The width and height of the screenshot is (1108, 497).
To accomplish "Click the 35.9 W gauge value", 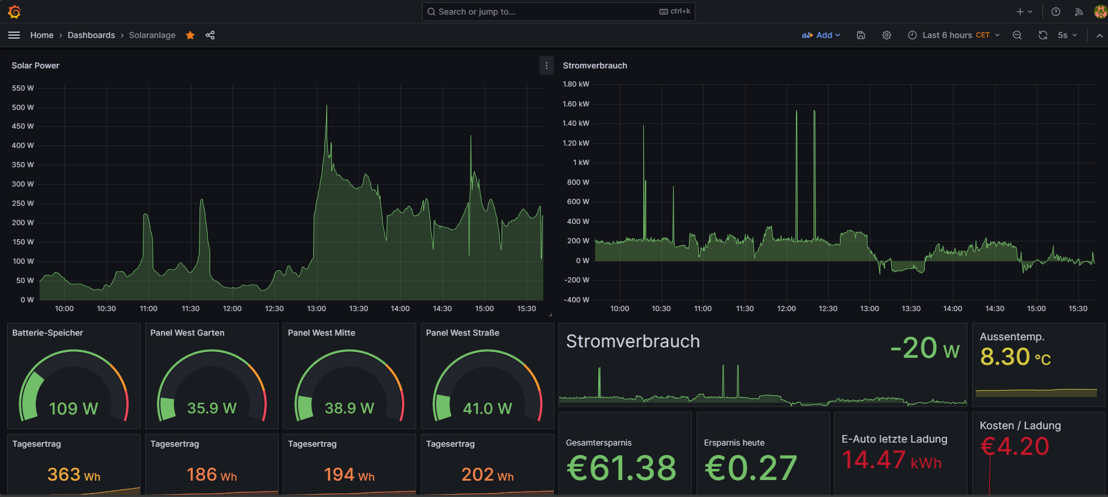I will tap(212, 408).
